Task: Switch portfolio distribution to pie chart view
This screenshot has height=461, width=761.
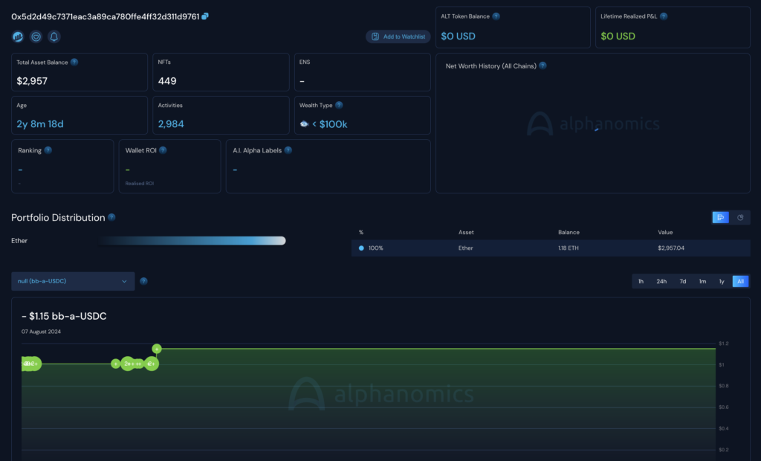Action: click(740, 217)
